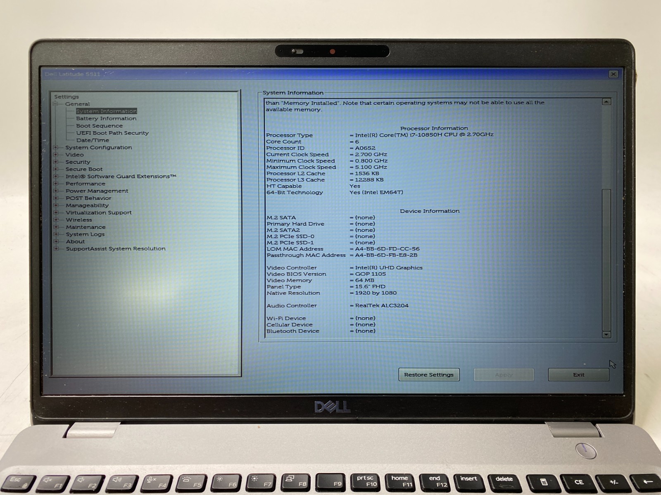This screenshot has width=661, height=495.
Task: Click the Panel Type 15.6" FHD value
Action: pos(370,287)
